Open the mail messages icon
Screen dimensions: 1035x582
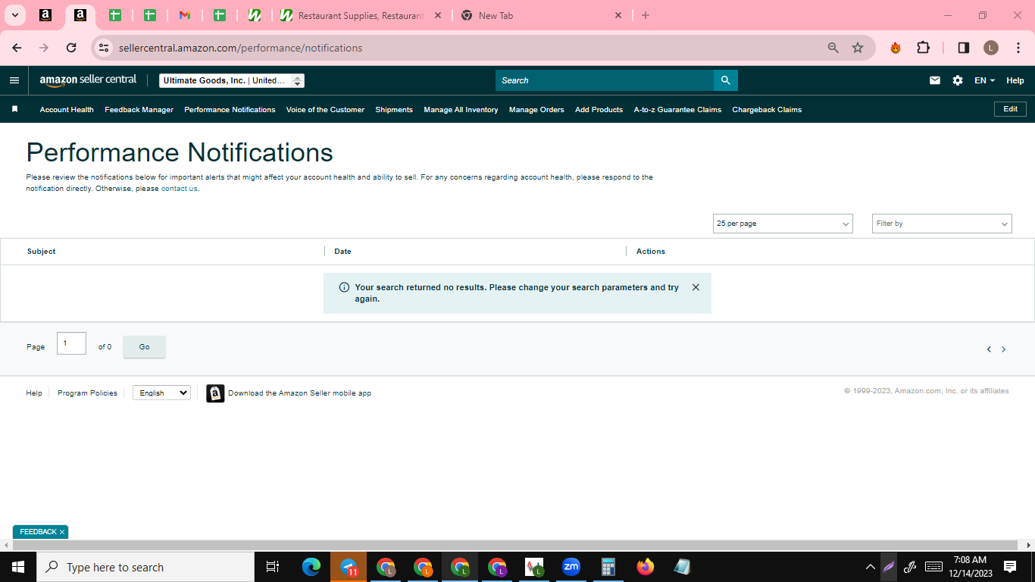pyautogui.click(x=935, y=80)
